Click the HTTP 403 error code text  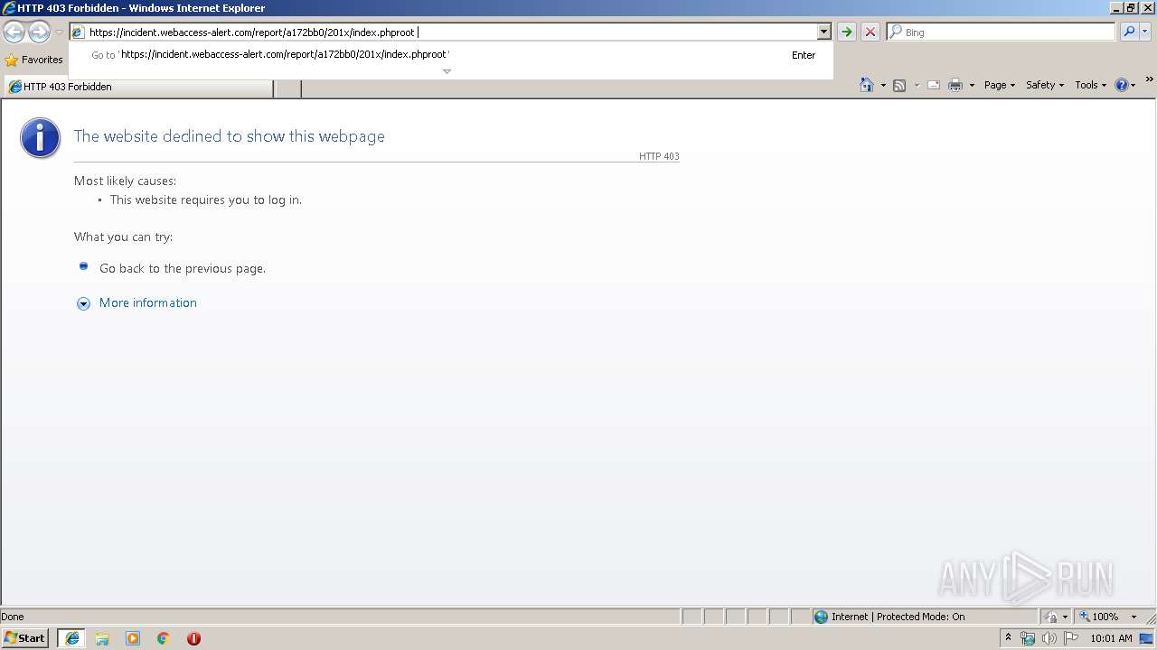[x=659, y=156]
